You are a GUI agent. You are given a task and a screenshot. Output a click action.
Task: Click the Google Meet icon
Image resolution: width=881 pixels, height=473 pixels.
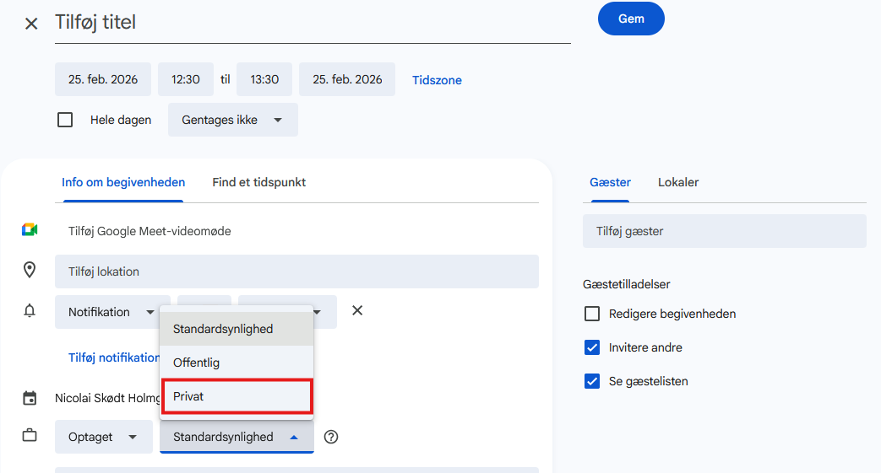point(30,230)
